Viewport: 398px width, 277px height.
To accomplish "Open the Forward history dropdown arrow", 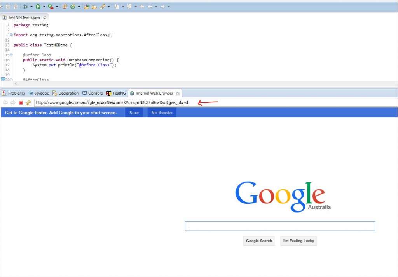I will click(169, 7).
